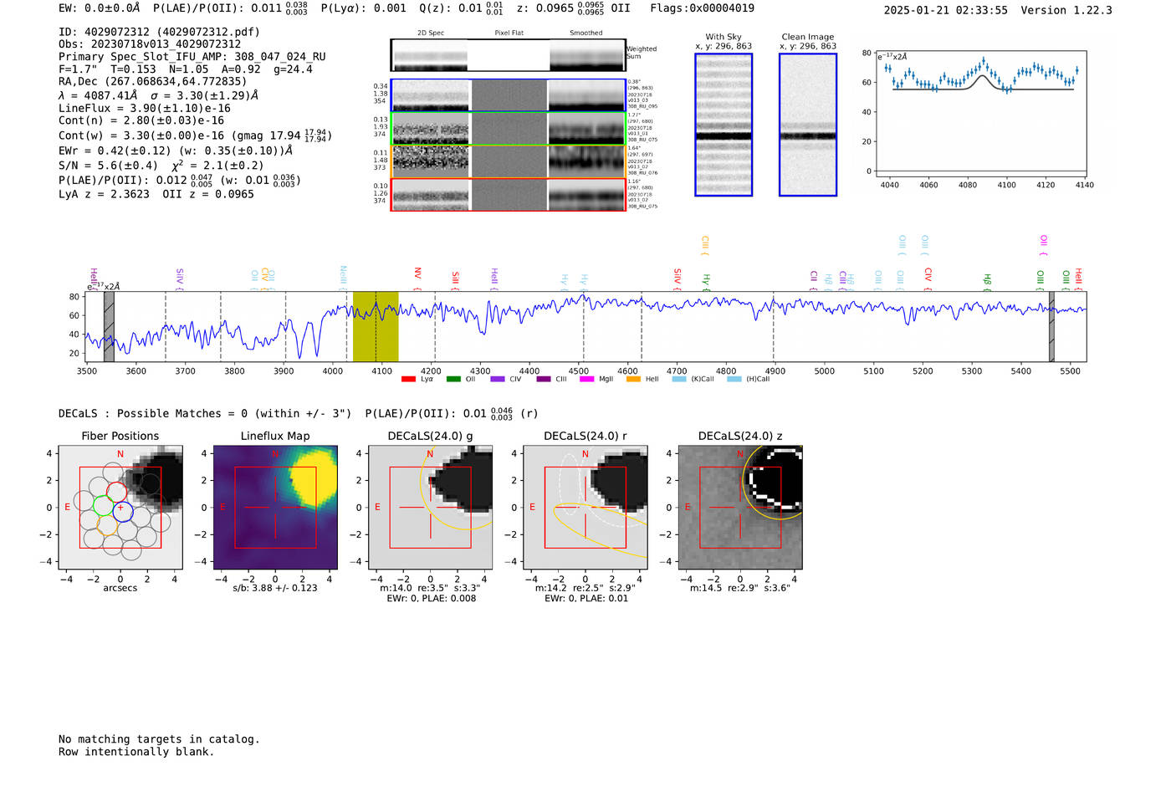Click the "s/b: 3.88 +/- 0.123" caption

275,588
